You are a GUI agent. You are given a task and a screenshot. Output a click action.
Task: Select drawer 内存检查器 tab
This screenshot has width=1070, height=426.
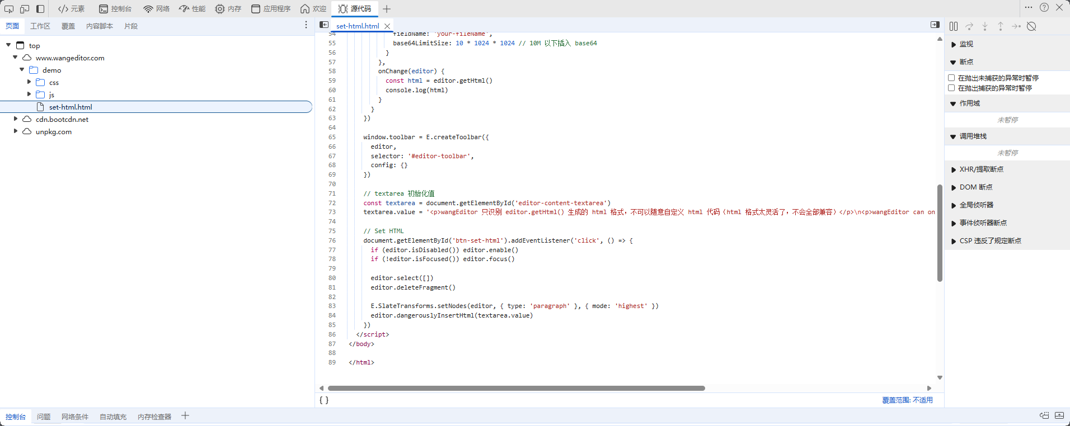(154, 417)
